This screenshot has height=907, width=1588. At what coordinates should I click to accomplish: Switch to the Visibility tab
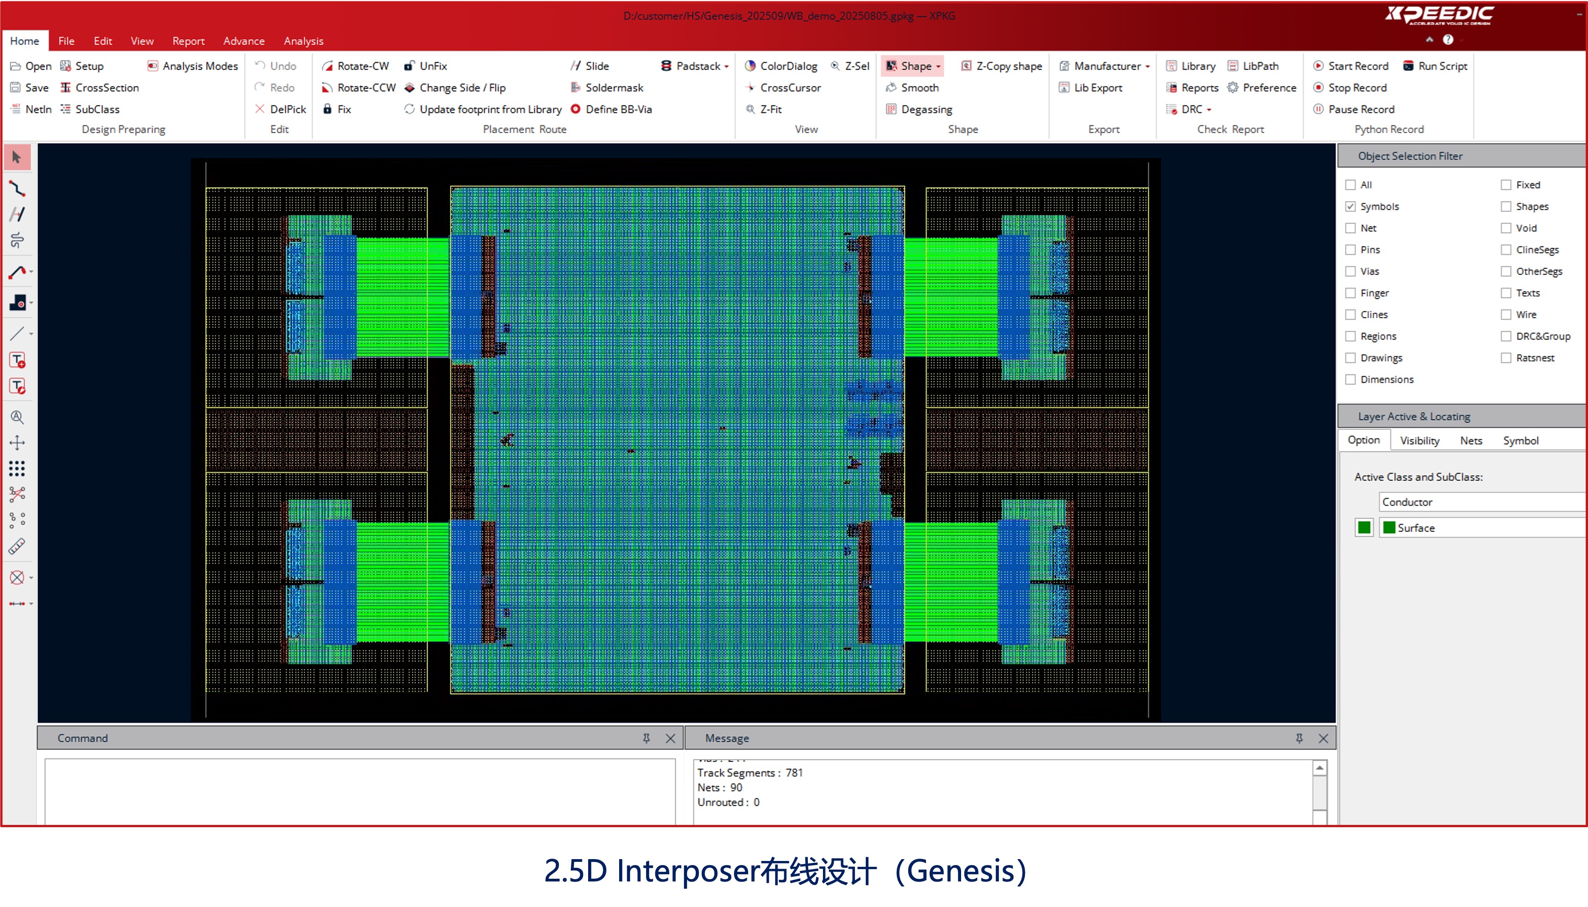click(x=1419, y=441)
